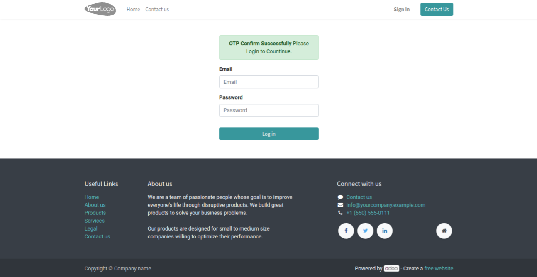Click the teal Contact Us header button
537x277 pixels.
coord(437,10)
